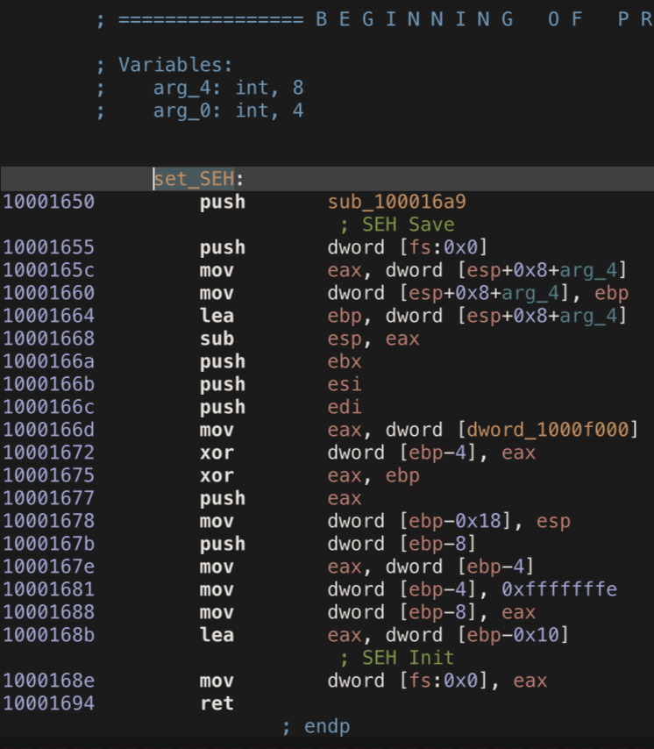This screenshot has width=654, height=749.
Task: Click the ret instruction at 10001694
Action: 217,703
